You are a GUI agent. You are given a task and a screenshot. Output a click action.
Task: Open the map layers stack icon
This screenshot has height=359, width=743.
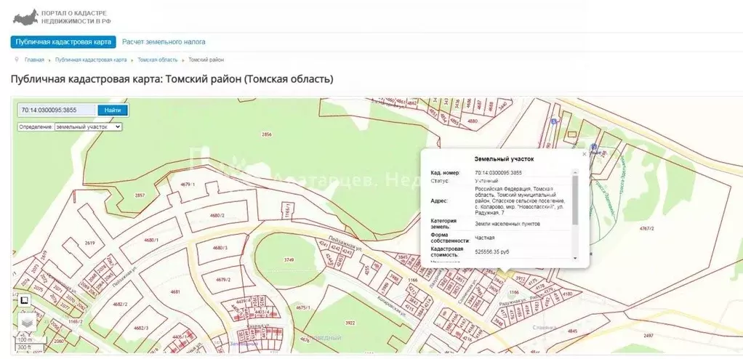pos(27,323)
